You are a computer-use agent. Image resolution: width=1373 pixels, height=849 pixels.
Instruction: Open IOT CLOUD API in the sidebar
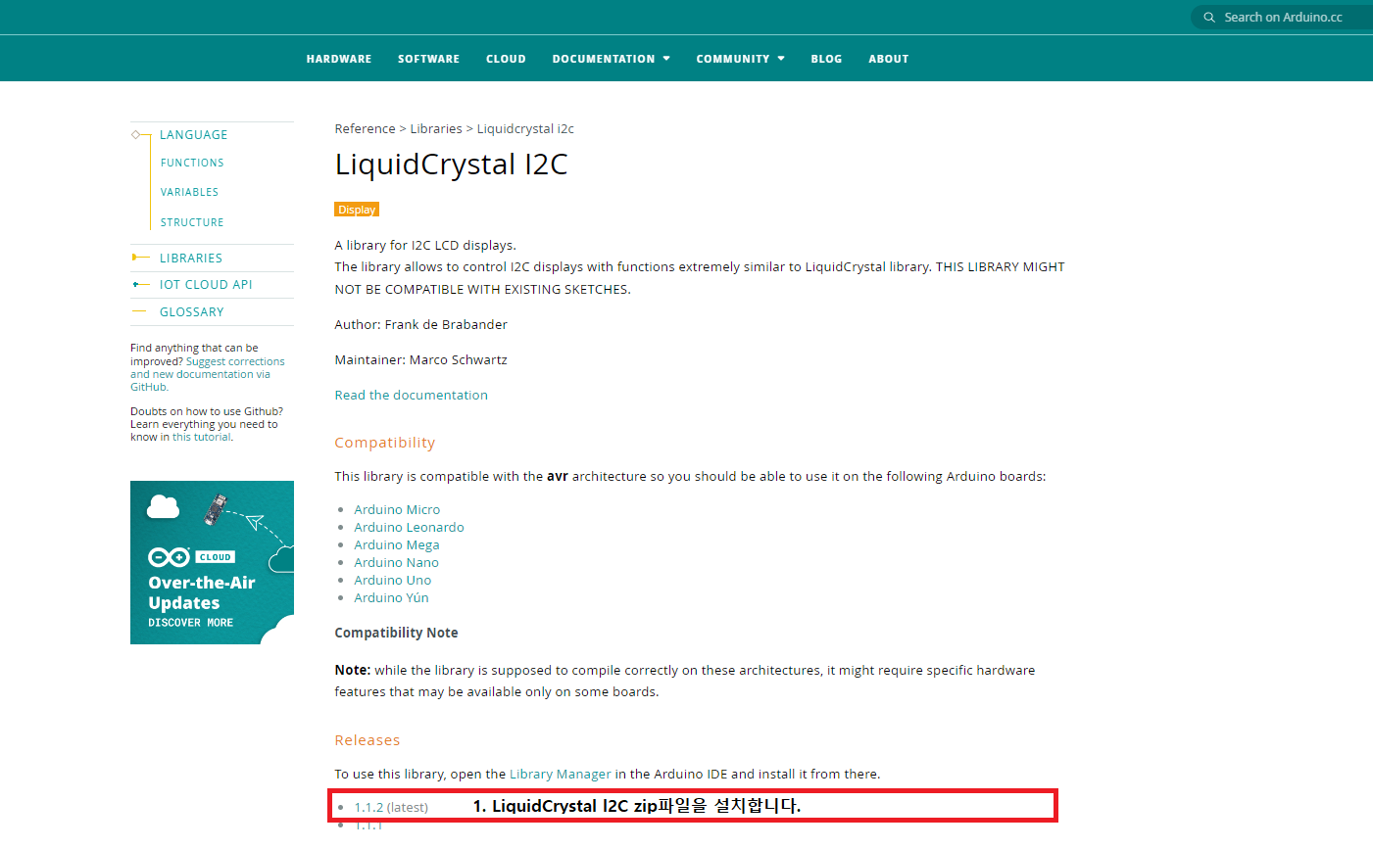(206, 284)
